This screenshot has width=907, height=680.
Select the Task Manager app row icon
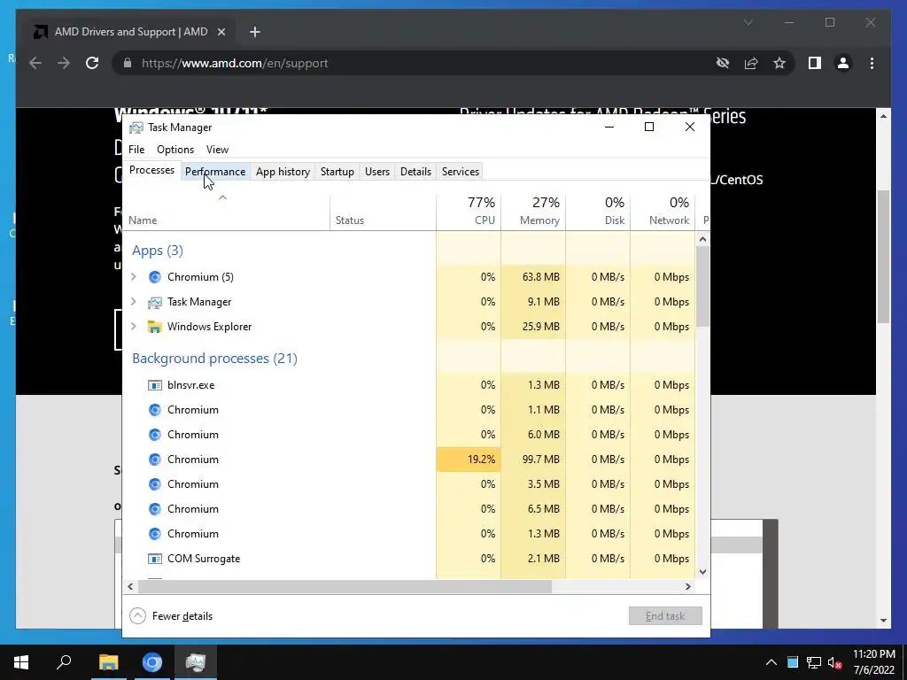[154, 302]
